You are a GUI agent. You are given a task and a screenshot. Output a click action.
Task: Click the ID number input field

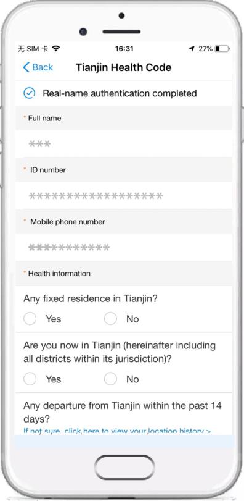[124, 196]
